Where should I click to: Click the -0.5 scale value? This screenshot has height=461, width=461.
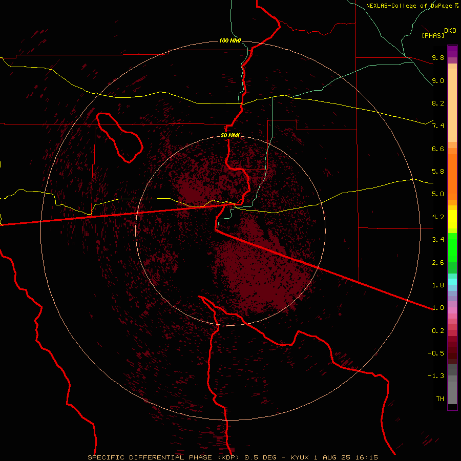pyautogui.click(x=436, y=353)
